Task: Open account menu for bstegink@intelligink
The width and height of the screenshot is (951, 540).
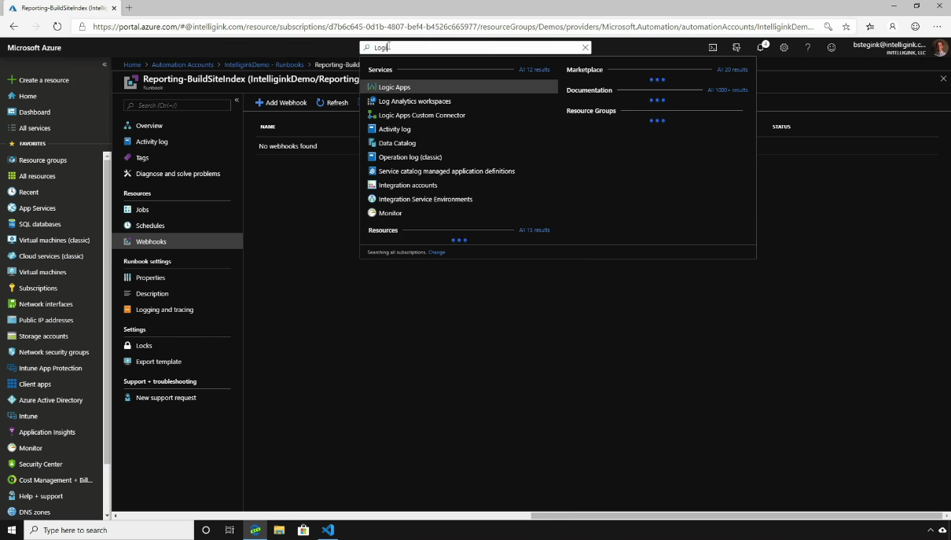Action: [x=900, y=47]
